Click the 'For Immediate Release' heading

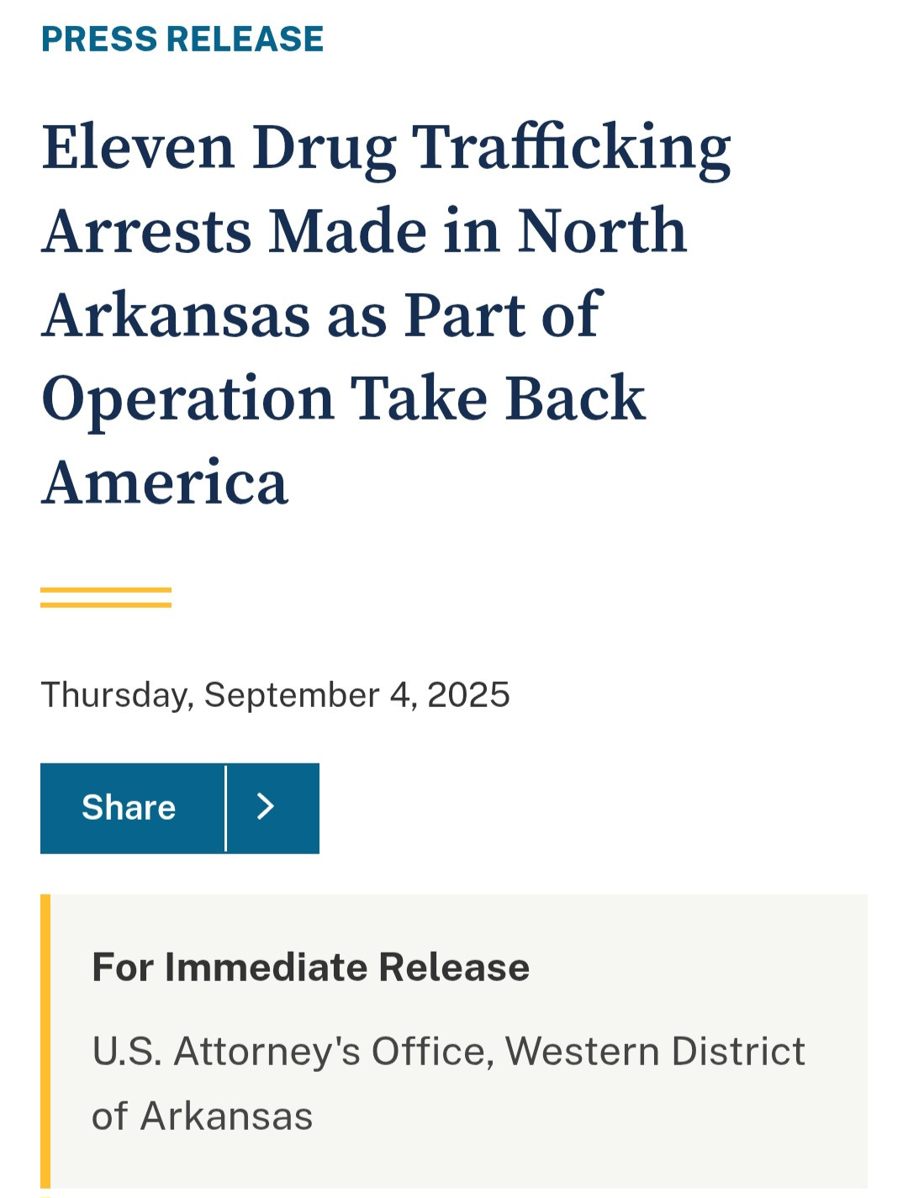(x=310, y=968)
